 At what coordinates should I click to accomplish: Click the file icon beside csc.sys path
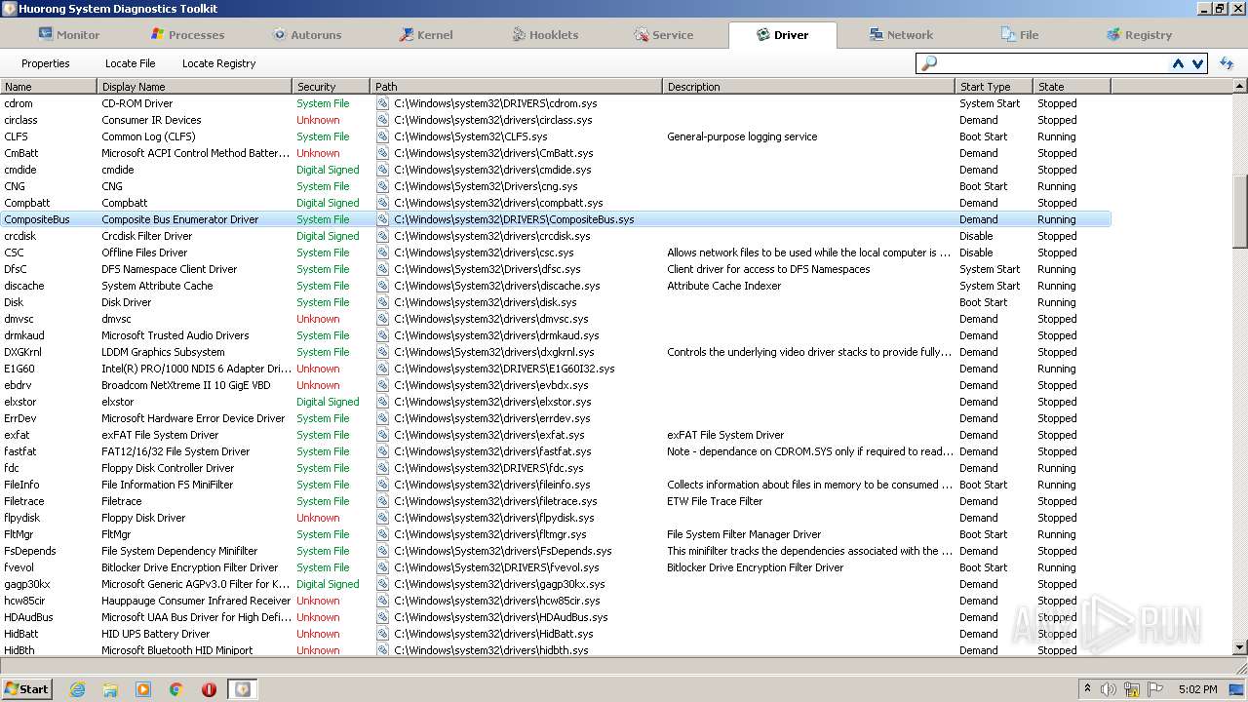(x=382, y=253)
